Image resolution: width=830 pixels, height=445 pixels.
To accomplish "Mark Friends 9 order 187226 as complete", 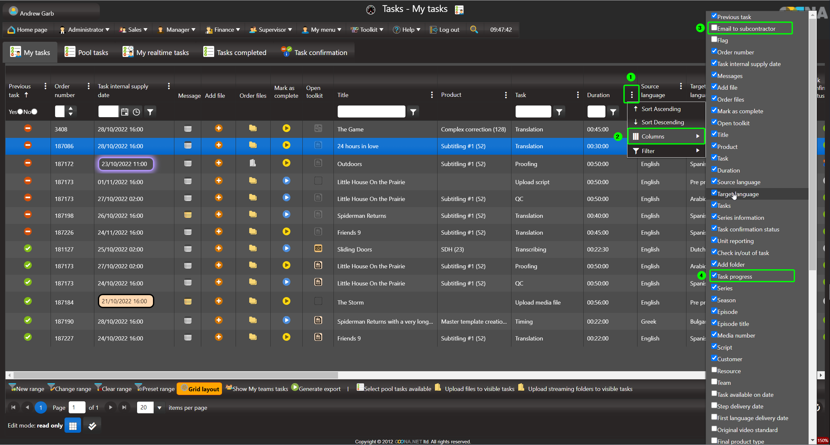I will (286, 232).
